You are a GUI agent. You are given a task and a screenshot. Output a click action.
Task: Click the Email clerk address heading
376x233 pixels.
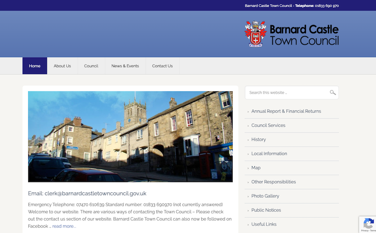(87, 193)
